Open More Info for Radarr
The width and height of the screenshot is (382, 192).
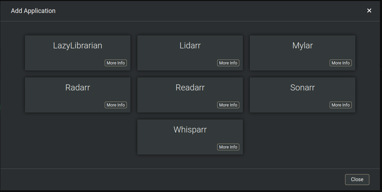click(116, 105)
